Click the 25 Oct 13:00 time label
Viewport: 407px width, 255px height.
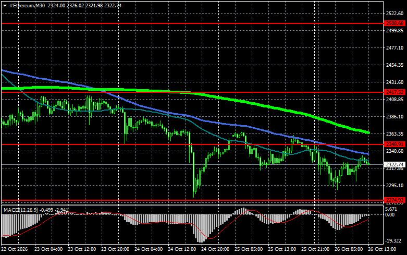click(x=282, y=249)
